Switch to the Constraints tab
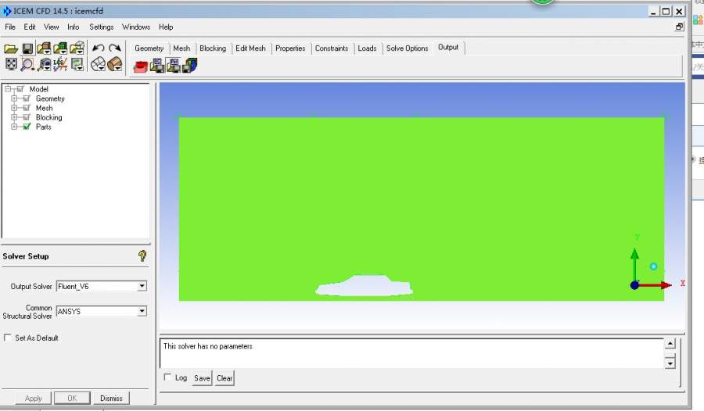The image size is (704, 411). click(332, 48)
